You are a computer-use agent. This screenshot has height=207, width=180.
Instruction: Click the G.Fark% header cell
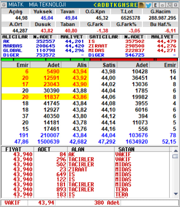[126, 24]
